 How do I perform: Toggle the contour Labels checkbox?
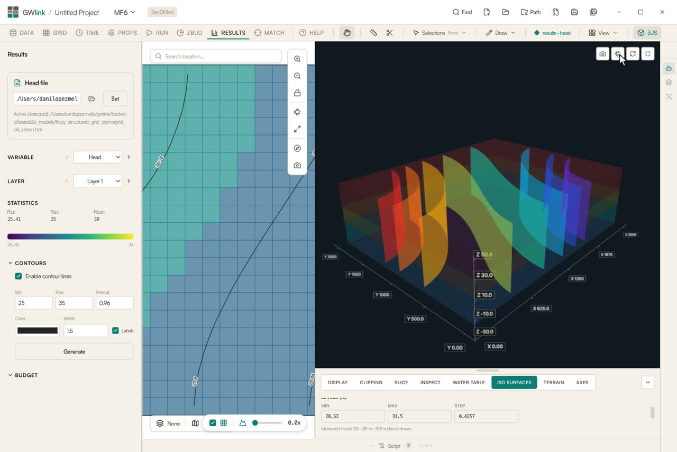pyautogui.click(x=115, y=331)
